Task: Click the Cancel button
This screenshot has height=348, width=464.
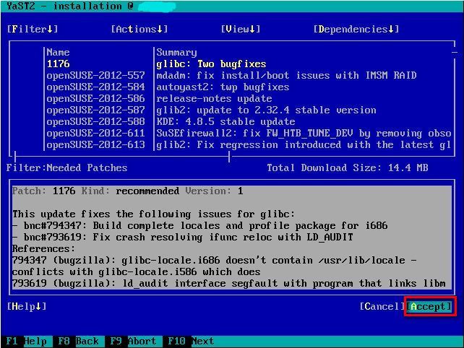Action: (382, 306)
